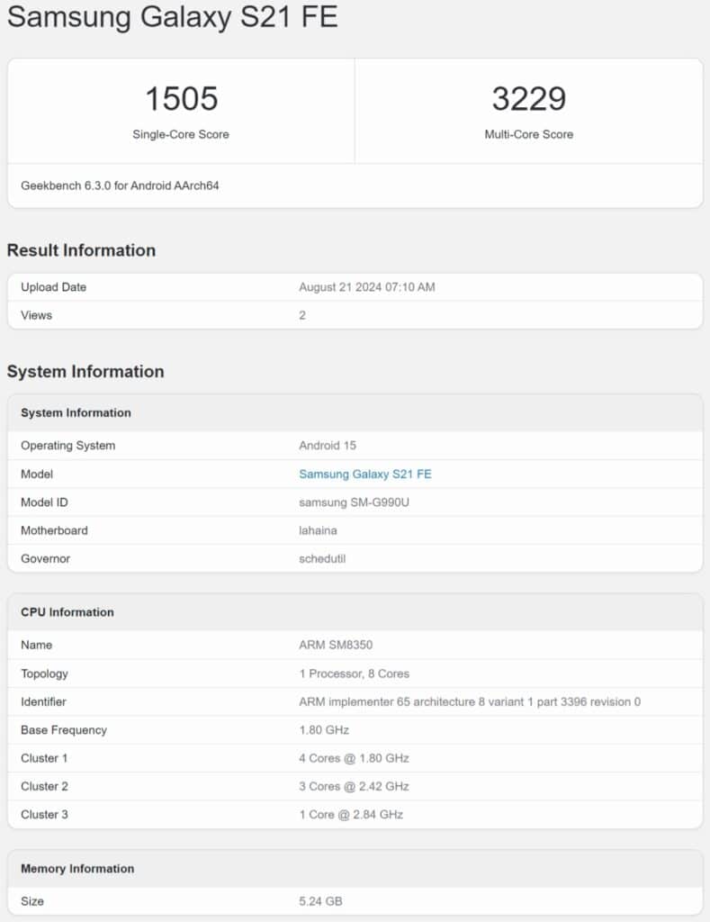
Task: Select the 5.24 GB memory value
Action: click(320, 901)
